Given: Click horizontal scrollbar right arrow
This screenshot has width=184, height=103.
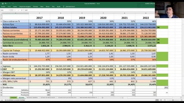Looking at the screenshot, I should point(181,98).
